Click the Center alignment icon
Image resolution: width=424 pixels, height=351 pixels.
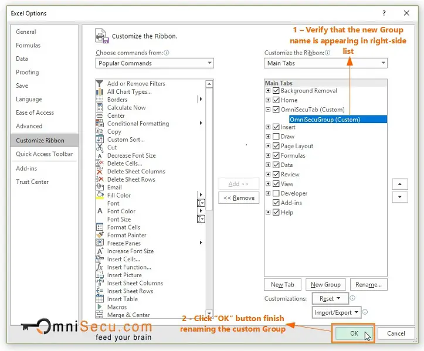[100, 115]
